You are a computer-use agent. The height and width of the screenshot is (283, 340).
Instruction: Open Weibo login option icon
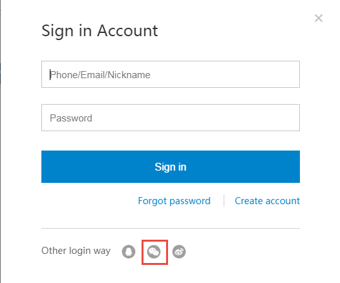click(x=179, y=251)
